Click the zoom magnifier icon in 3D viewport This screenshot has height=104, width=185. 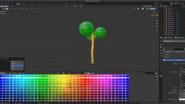pyautogui.click(x=157, y=21)
